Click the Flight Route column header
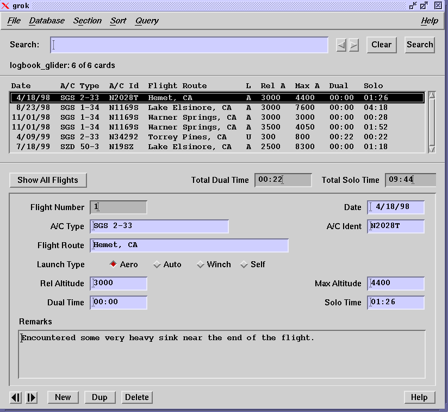Screen dimensions: 448x412 click(x=177, y=86)
